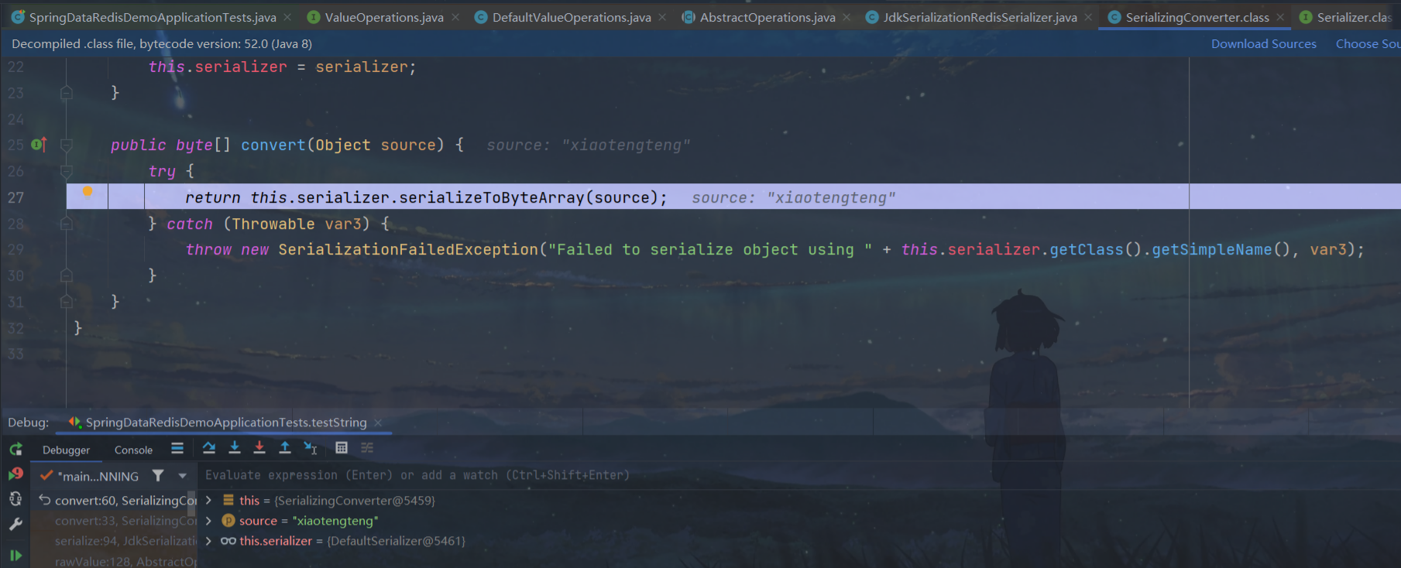Viewport: 1401px width, 568px height.
Task: Open the main thread selector dropdown arrow
Action: [x=183, y=476]
